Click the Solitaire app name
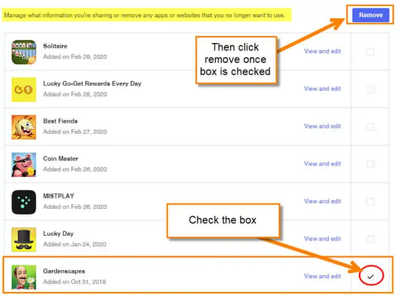 55,46
